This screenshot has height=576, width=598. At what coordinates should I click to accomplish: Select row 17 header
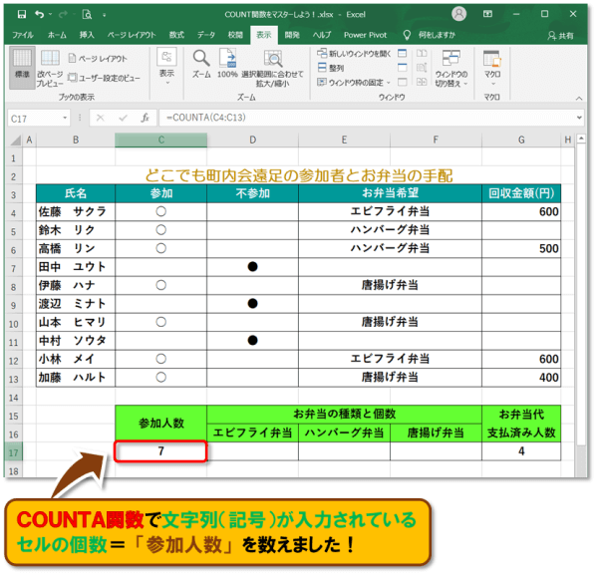pos(14,452)
